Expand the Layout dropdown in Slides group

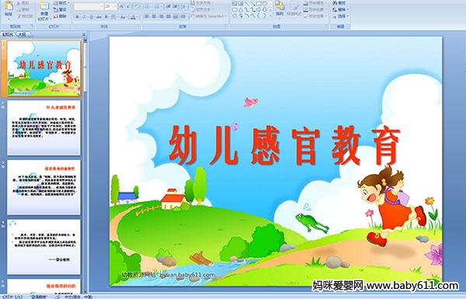coord(61,3)
